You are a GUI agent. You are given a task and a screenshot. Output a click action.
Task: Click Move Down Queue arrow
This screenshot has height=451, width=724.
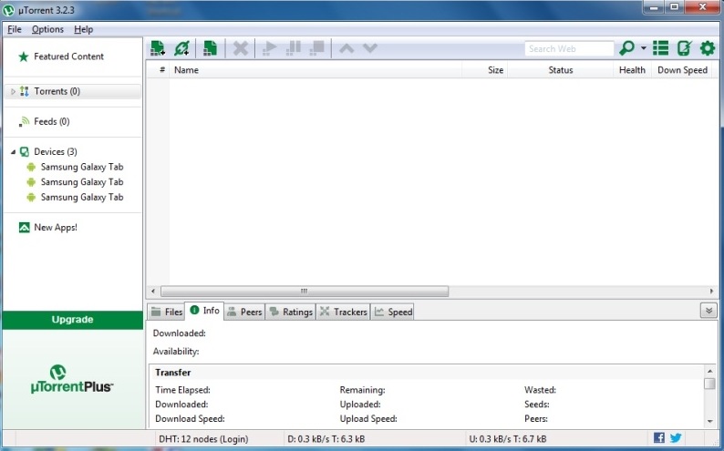coord(370,48)
